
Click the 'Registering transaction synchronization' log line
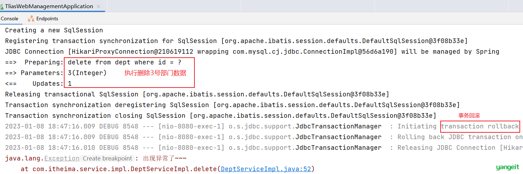point(236,41)
